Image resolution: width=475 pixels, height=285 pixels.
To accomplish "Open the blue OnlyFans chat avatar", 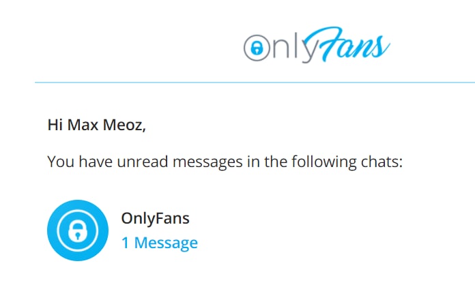I will coord(78,230).
